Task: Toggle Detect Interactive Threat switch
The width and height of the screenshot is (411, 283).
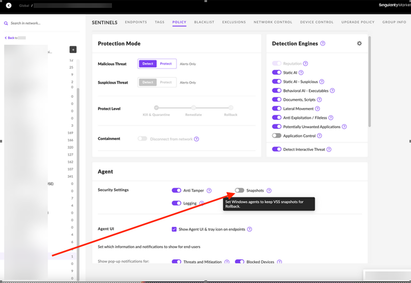Action: click(276, 149)
